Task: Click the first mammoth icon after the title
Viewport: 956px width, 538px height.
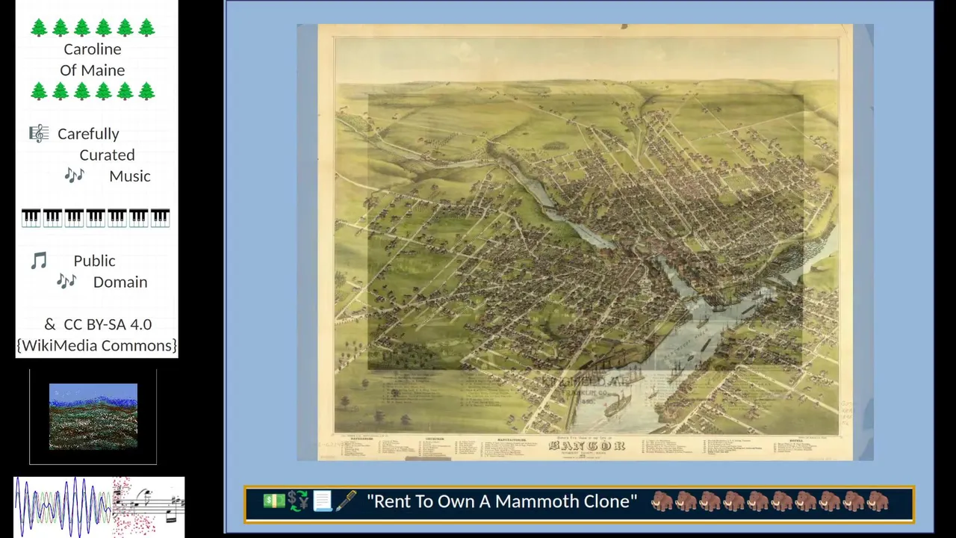Action: (662, 501)
